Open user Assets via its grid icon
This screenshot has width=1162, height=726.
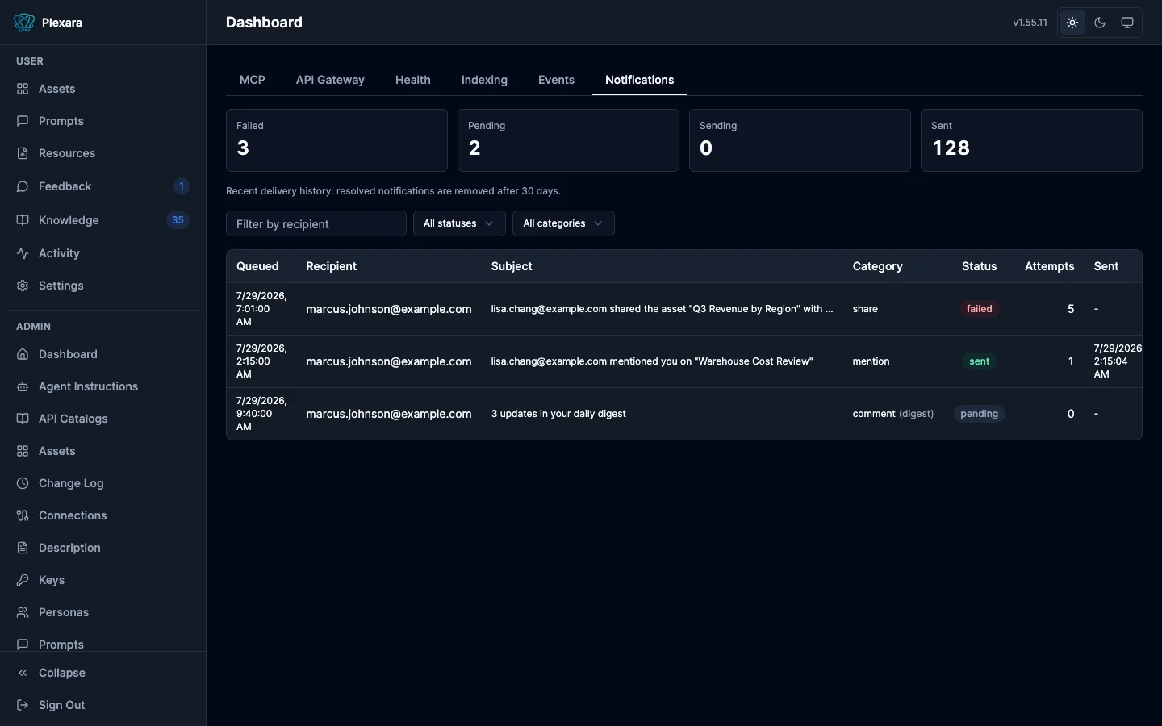click(x=23, y=89)
